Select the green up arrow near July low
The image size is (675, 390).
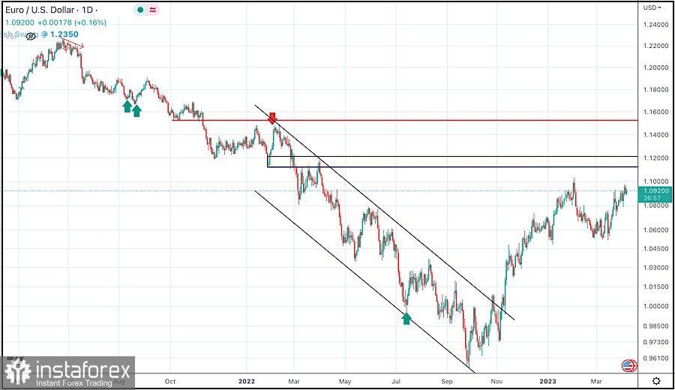click(406, 318)
